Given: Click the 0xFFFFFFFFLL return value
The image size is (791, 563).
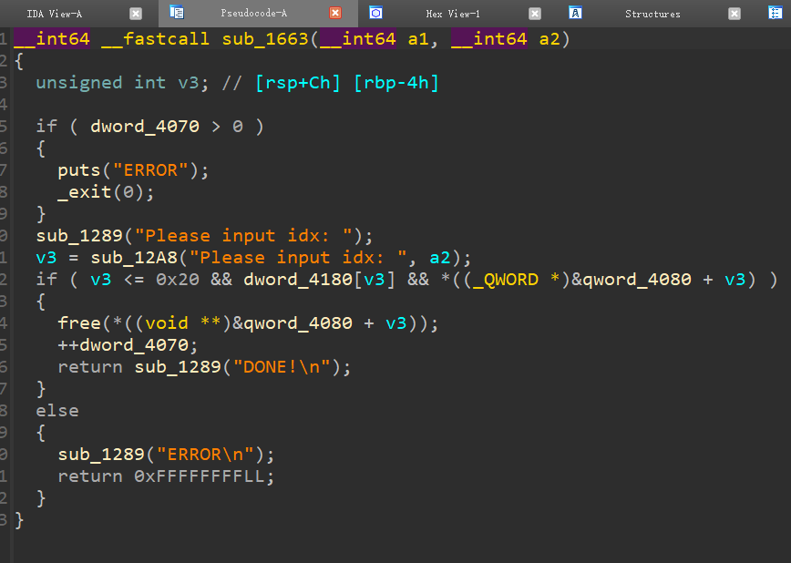Looking at the screenshot, I should tap(204, 476).
